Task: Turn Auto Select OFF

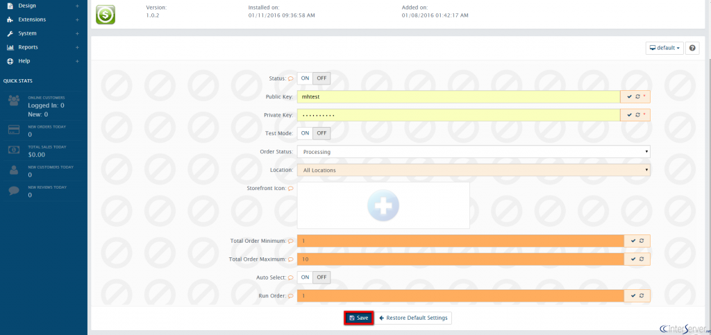Action: (x=321, y=277)
